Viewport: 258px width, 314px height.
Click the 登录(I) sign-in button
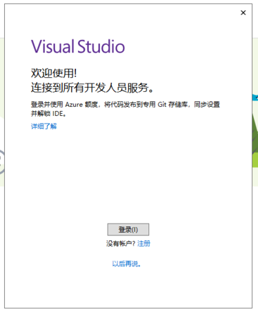[x=128, y=229]
